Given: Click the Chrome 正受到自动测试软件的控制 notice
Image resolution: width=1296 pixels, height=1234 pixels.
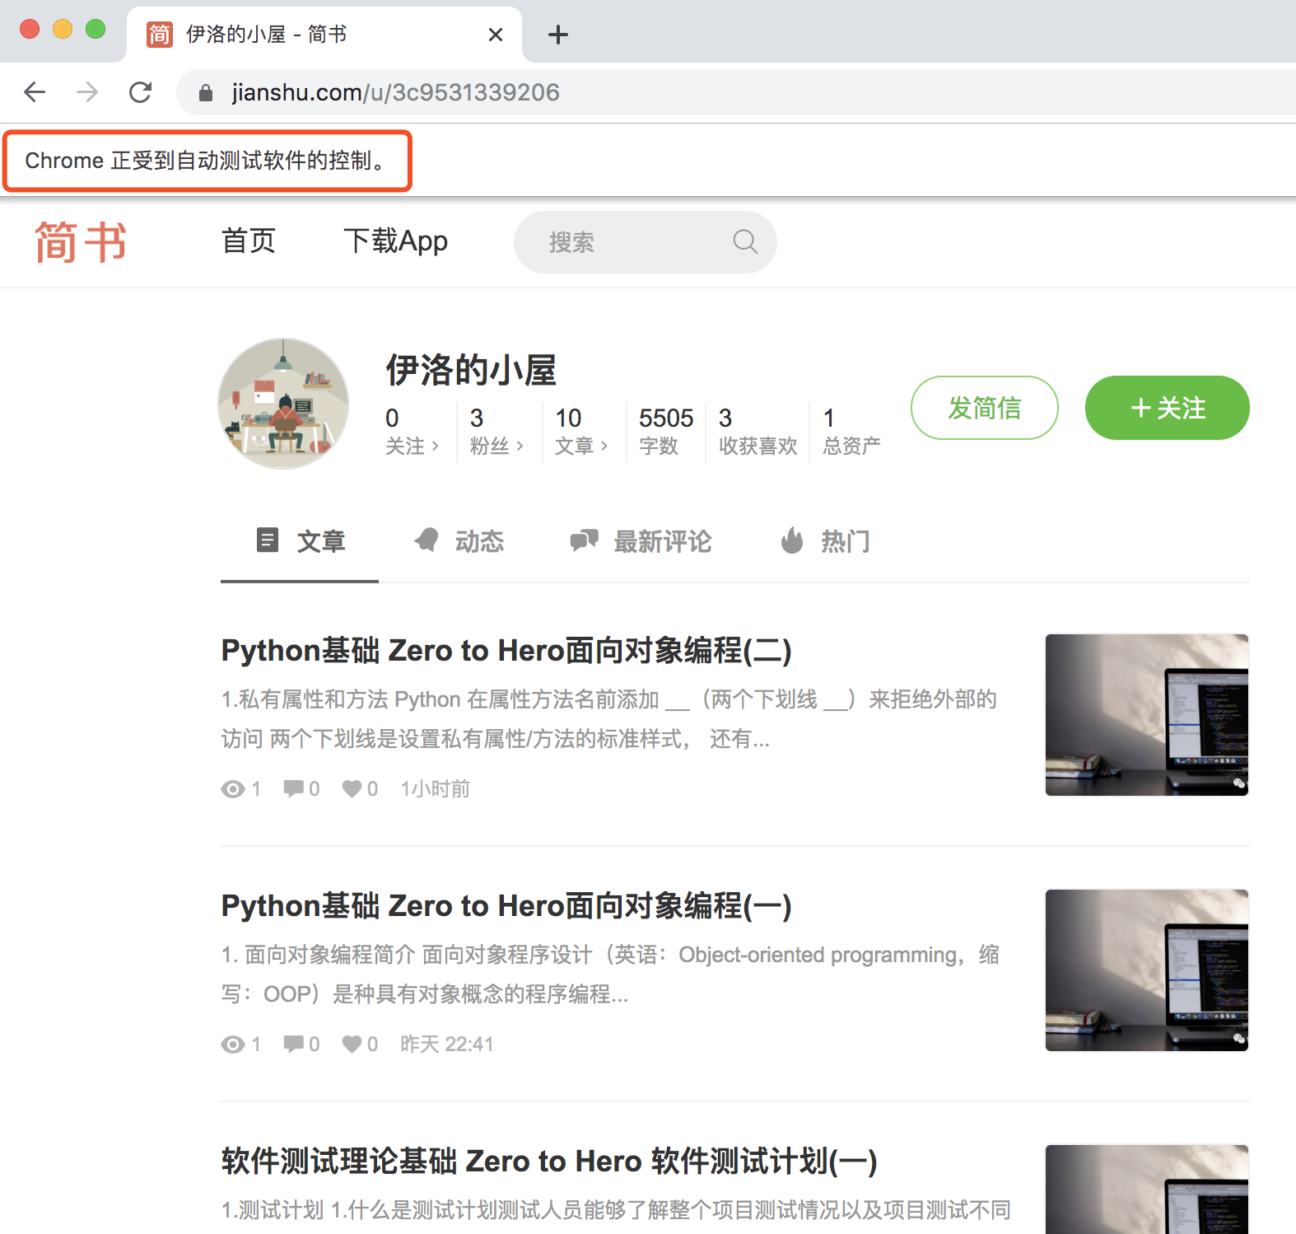Looking at the screenshot, I should (206, 161).
